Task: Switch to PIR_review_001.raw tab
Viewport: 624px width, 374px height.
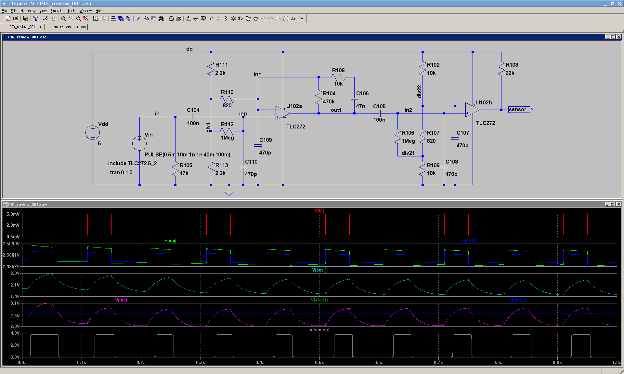Action: [x=69, y=27]
